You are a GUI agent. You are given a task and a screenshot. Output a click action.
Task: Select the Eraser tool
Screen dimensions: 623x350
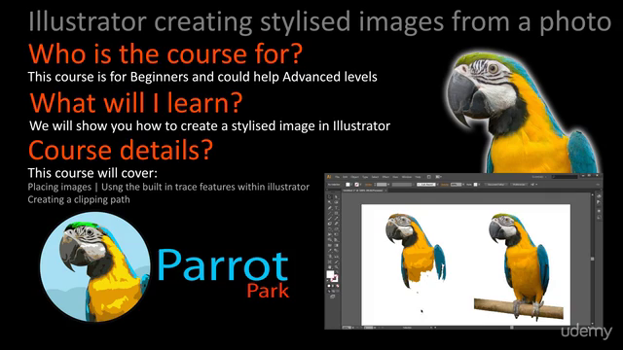(x=337, y=224)
